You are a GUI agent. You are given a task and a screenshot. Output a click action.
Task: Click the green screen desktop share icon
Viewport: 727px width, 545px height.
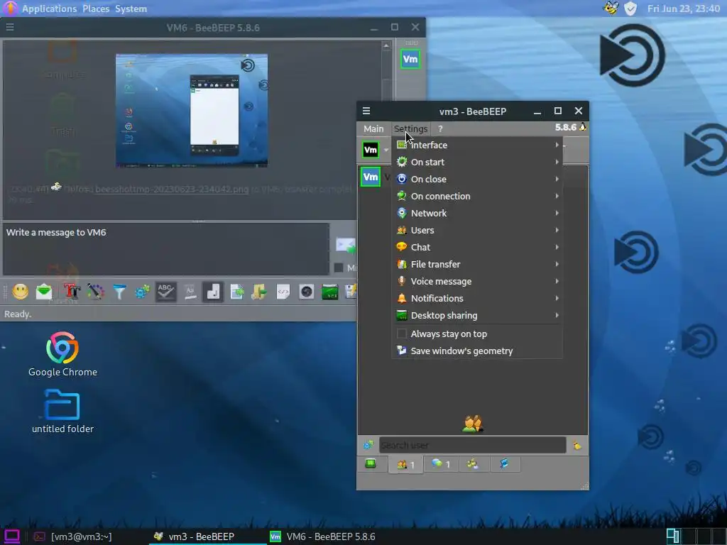(329, 292)
